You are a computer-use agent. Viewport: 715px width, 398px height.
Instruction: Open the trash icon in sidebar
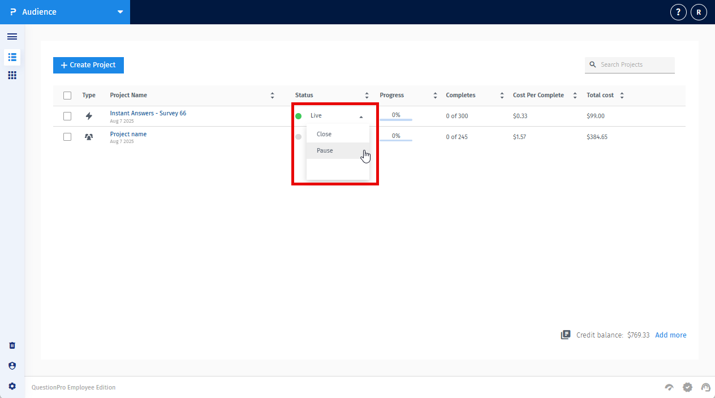[x=12, y=345]
